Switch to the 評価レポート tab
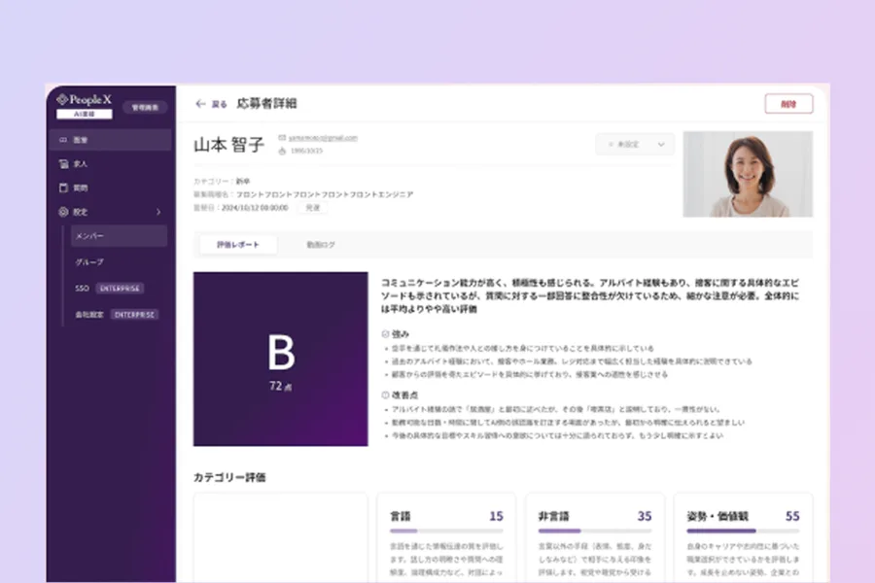This screenshot has height=583, width=875. click(x=238, y=244)
